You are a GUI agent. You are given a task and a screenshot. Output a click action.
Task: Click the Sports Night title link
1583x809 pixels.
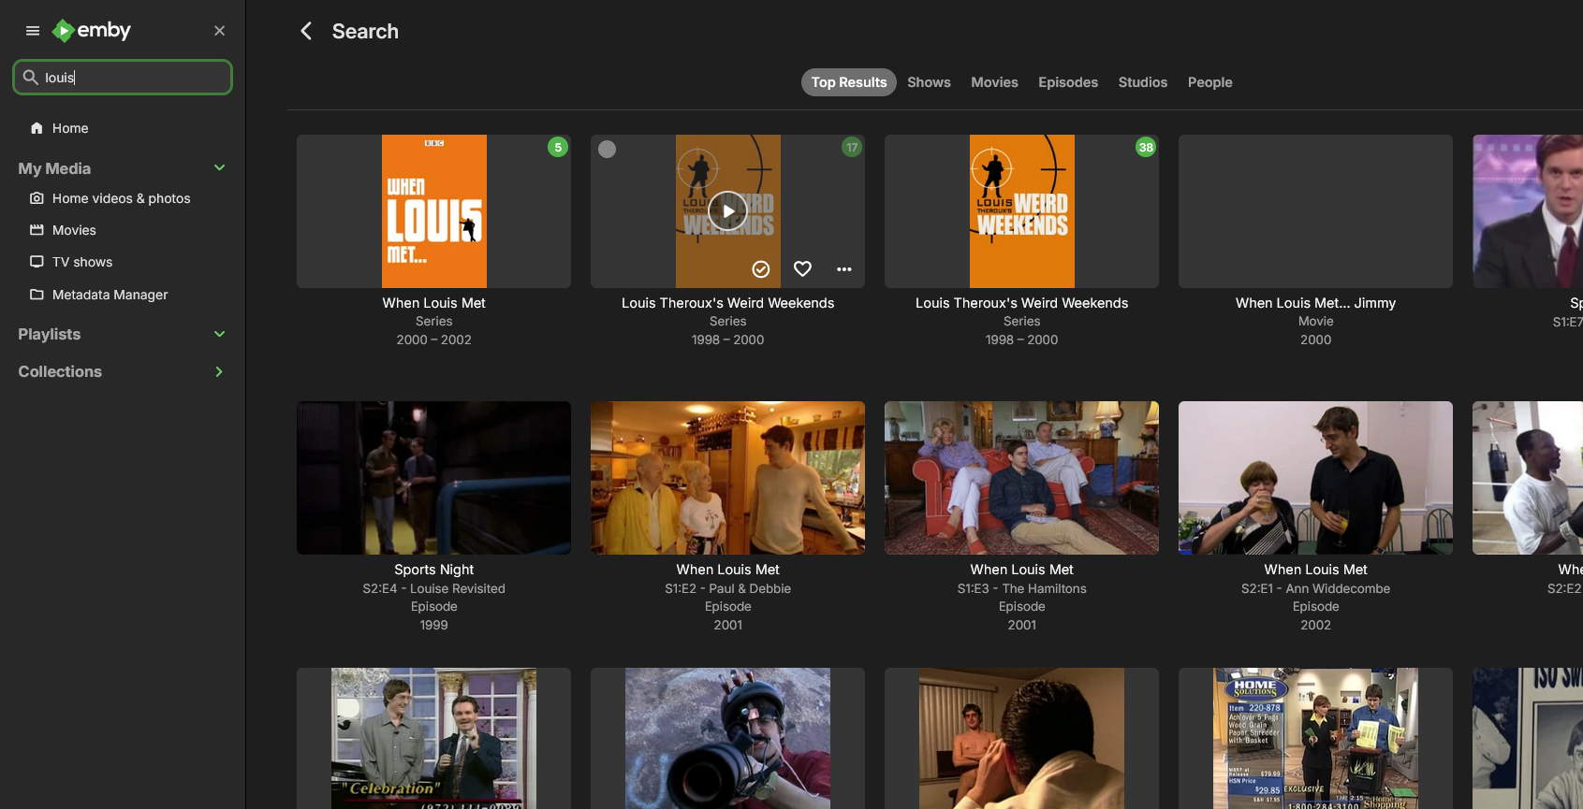pos(434,570)
